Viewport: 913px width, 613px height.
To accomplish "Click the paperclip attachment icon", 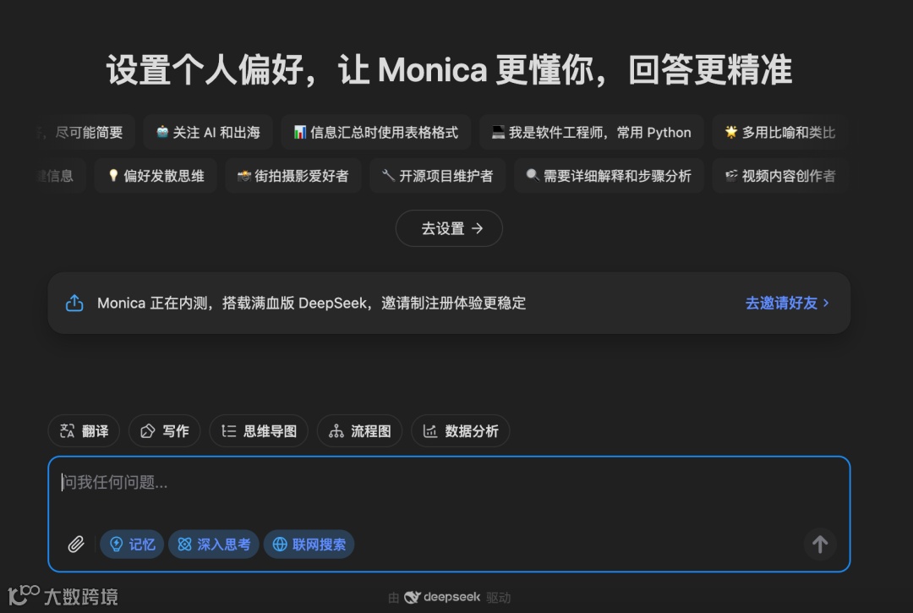I will [x=76, y=545].
